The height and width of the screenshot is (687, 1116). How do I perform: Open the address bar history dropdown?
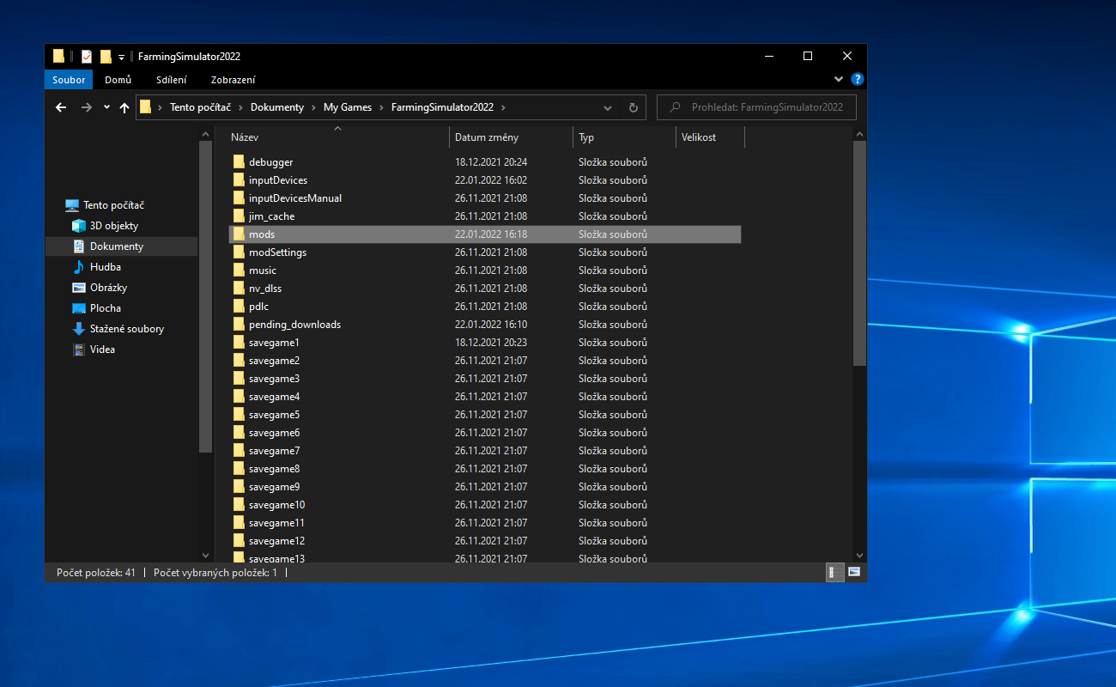(608, 107)
